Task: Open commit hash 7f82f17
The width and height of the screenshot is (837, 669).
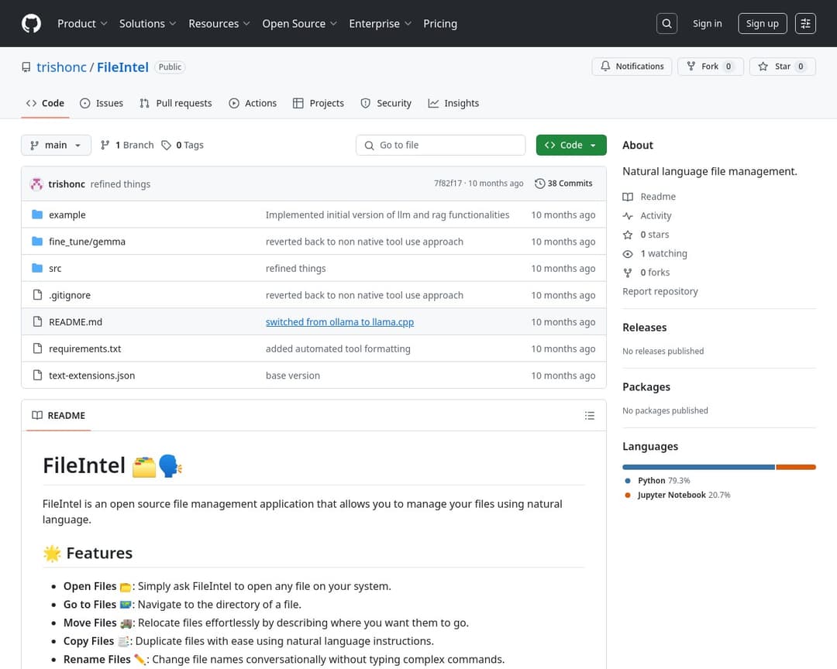Action: [448, 184]
